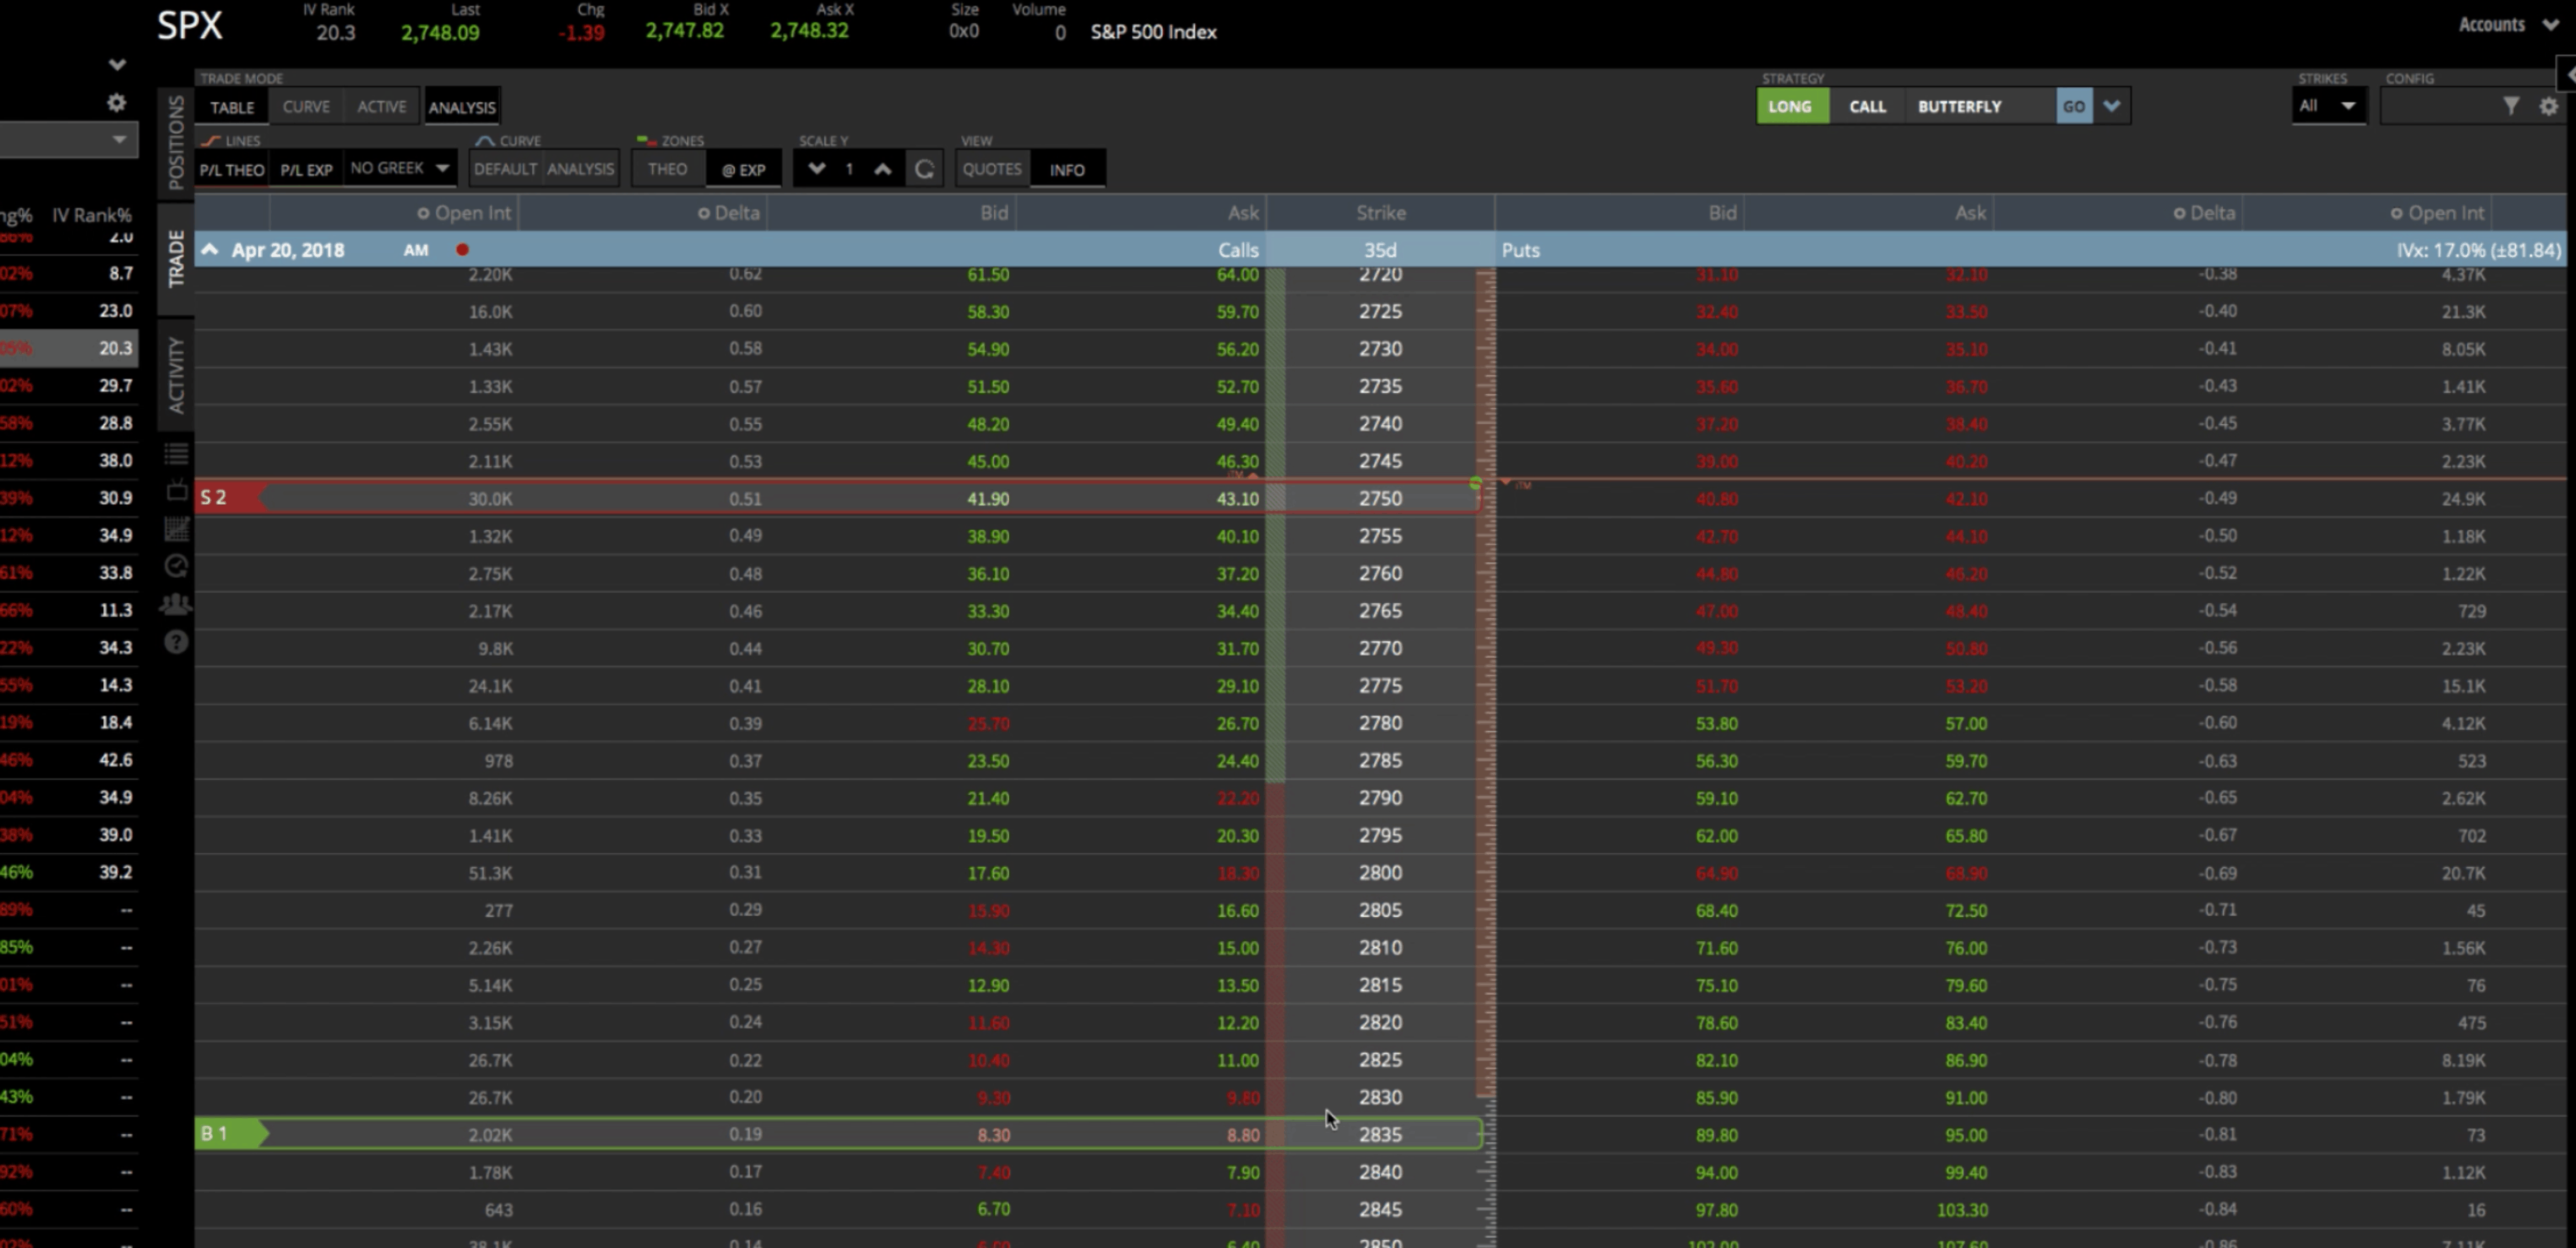Open the watchlist selector dropdown
Image resolution: width=2576 pixels, height=1248 pixels.
[x=68, y=139]
